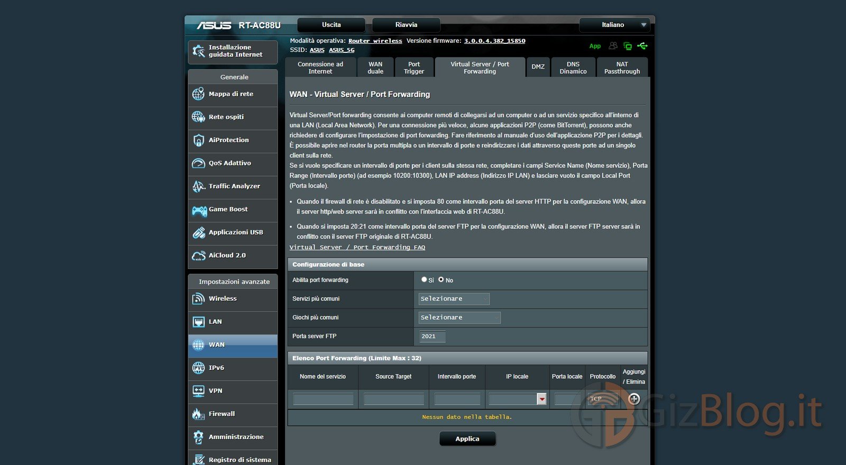Click the Porta locale input field
Image resolution: width=846 pixels, height=465 pixels.
pyautogui.click(x=567, y=399)
